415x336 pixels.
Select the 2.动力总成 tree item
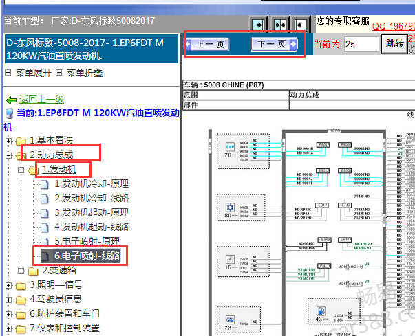[52, 155]
